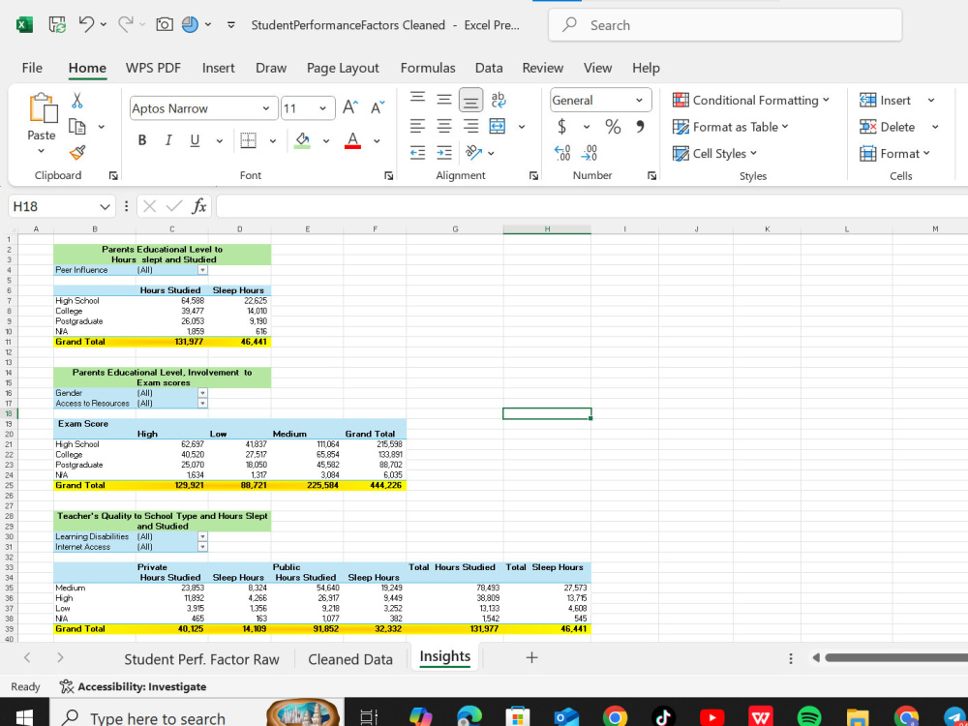Open Peer Influence filter dropdown
Viewport: 968px width, 726px height.
pos(202,270)
